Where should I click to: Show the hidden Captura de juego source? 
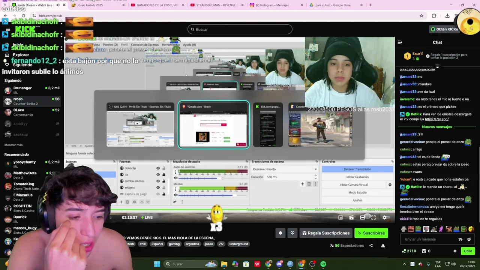pos(158,194)
